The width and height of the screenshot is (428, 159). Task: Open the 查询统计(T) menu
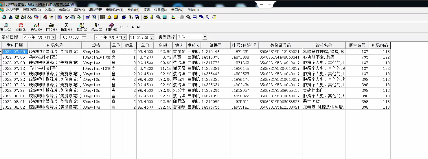pyautogui.click(x=114, y=10)
